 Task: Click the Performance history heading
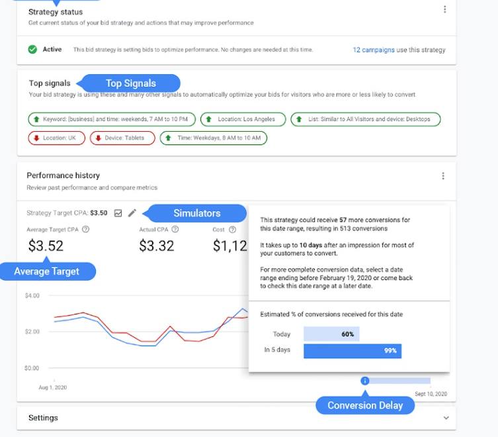(63, 175)
